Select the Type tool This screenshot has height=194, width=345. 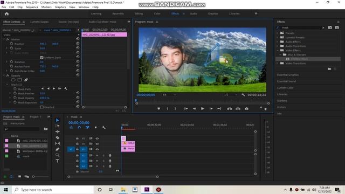(58, 161)
